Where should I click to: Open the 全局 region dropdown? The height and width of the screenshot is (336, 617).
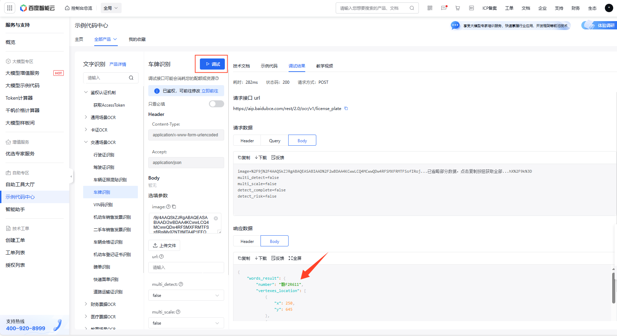click(111, 8)
